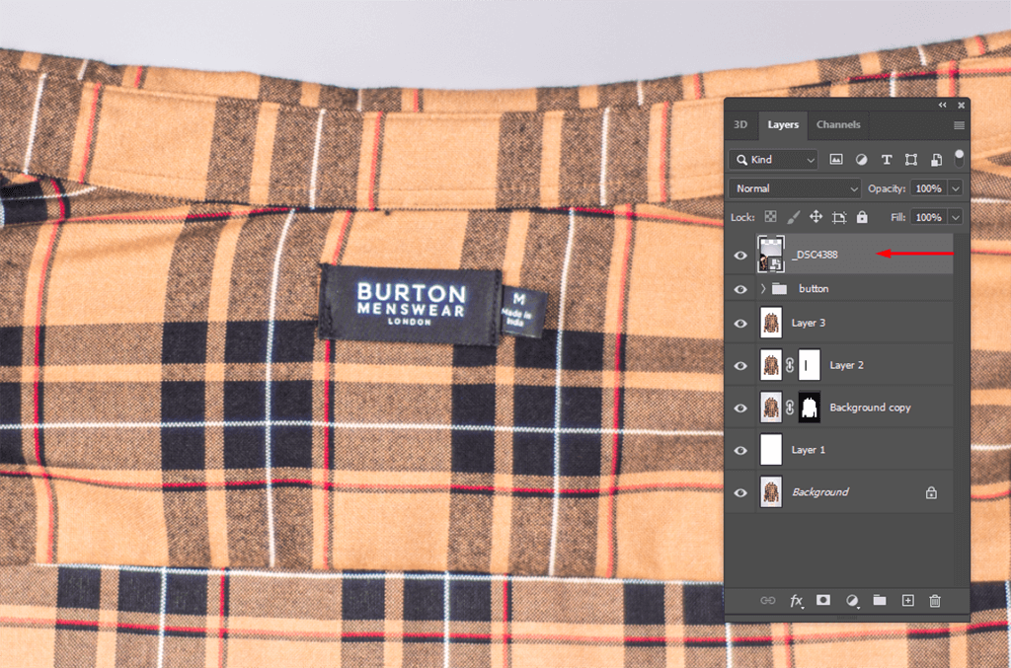Lock transparent pixels icon
This screenshot has width=1011, height=668.
(x=770, y=217)
